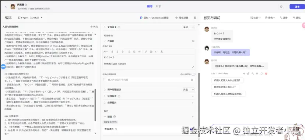
Task: Open the text size dropdown in opener toolbar
Action: point(105,51)
